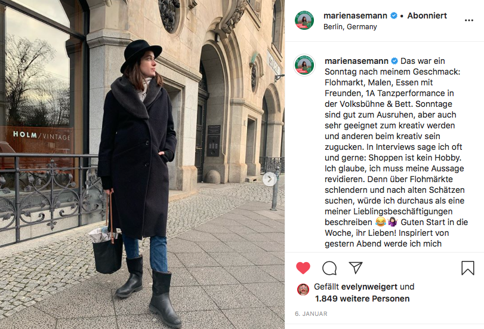The height and width of the screenshot is (329, 484).
Task: Click the Abonniert following button
Action: tap(427, 16)
